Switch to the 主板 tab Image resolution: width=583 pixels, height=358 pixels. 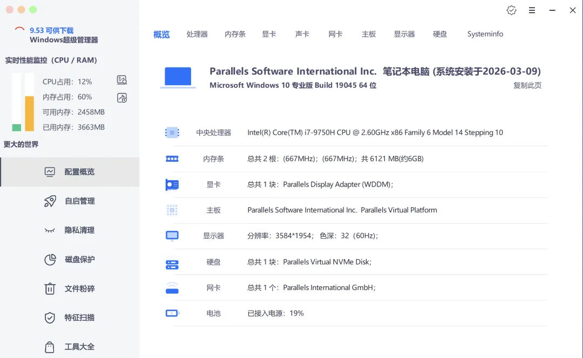[369, 34]
